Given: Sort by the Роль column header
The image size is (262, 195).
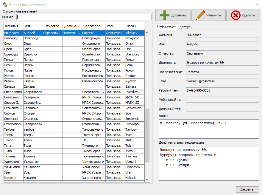Looking at the screenshot, I should pyautogui.click(x=115, y=26).
